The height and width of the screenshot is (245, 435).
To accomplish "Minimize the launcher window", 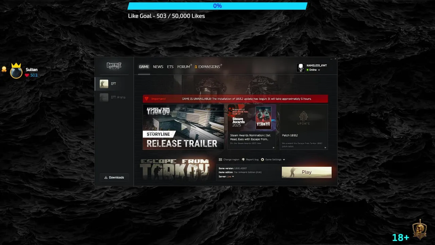I will click(x=331, y=59).
